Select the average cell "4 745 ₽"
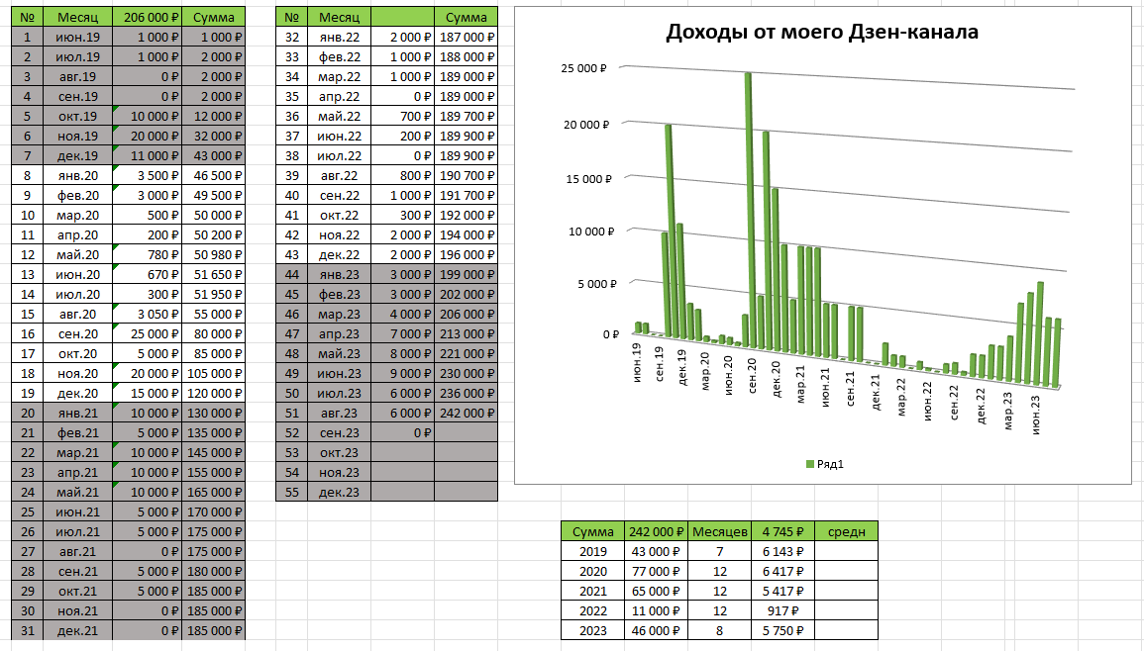This screenshot has width=1144, height=651. 782,531
